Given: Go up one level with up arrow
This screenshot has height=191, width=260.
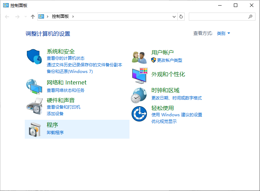Looking at the screenshot, I should point(33,17).
